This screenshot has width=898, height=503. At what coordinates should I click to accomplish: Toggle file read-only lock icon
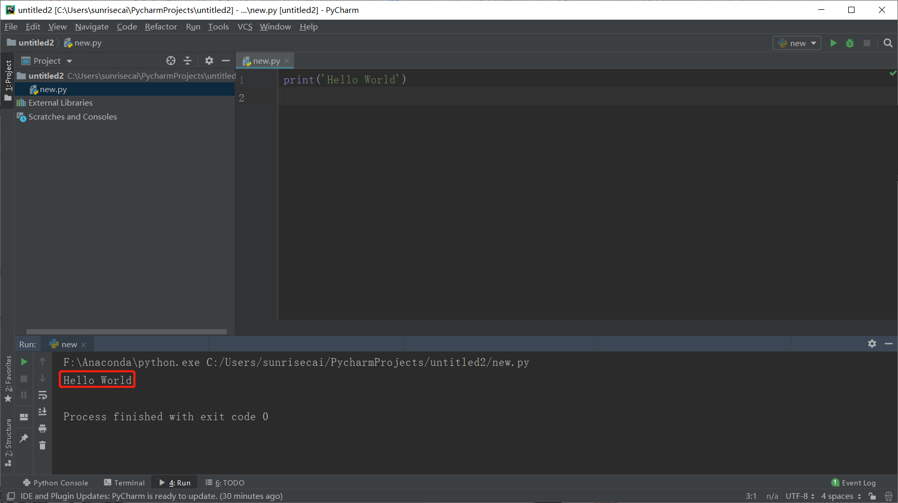[x=873, y=496]
